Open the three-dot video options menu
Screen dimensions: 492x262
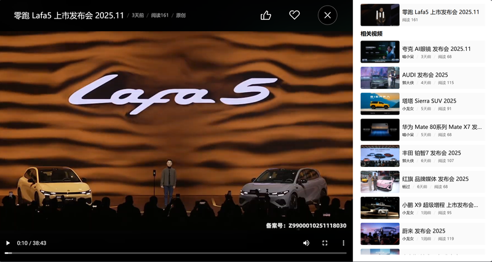(x=343, y=243)
